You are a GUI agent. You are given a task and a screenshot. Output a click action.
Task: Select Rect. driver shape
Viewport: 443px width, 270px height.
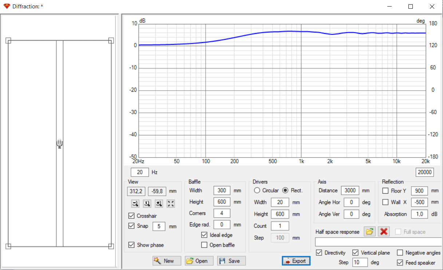285,190
